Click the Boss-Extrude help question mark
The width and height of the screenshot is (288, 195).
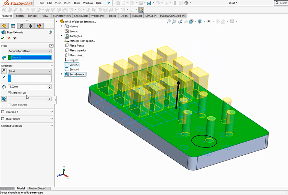[x=50, y=32]
